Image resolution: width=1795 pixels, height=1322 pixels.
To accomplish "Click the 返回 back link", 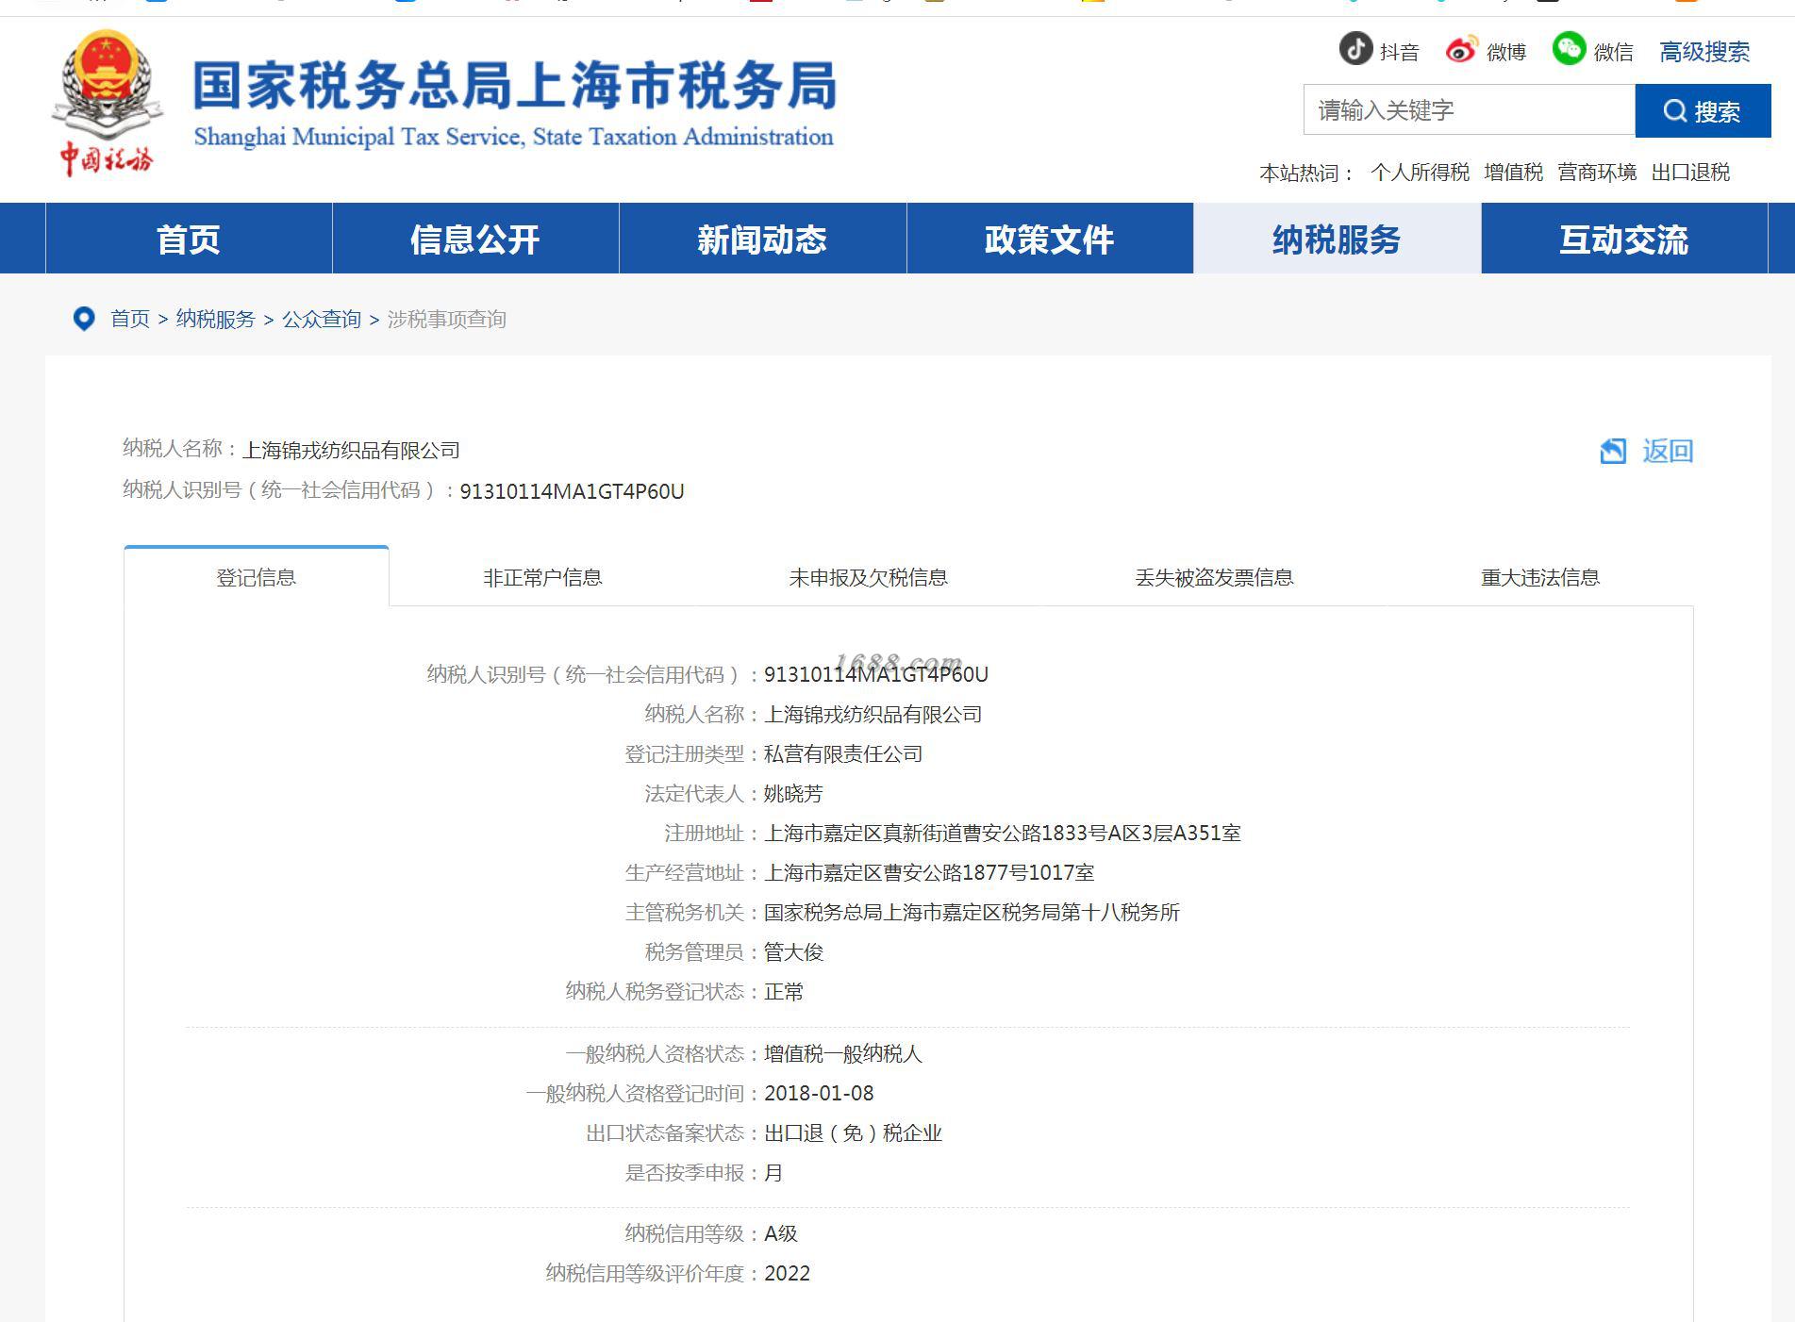I will (x=1668, y=451).
